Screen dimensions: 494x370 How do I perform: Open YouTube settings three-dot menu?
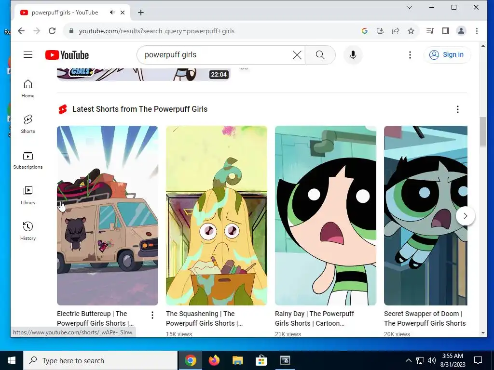410,55
